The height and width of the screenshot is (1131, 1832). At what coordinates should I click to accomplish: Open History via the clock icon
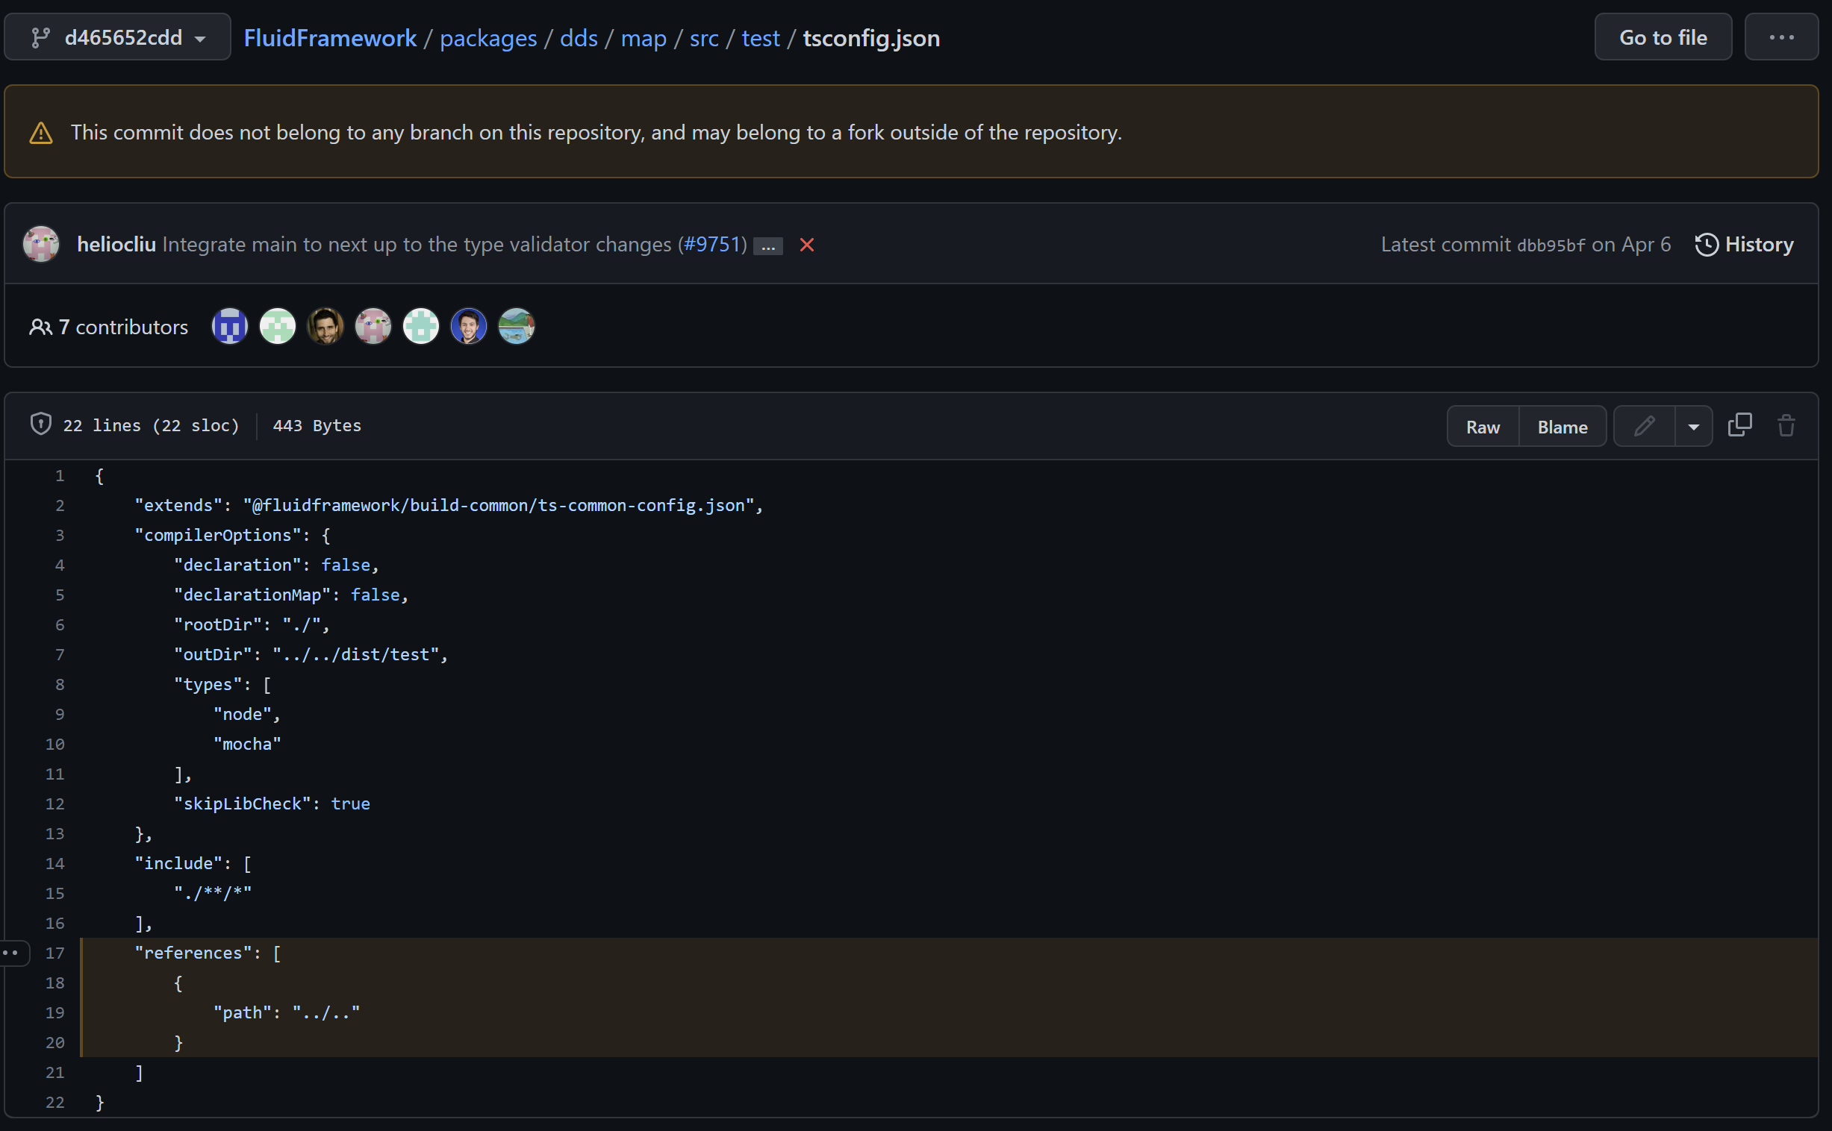pos(1707,245)
